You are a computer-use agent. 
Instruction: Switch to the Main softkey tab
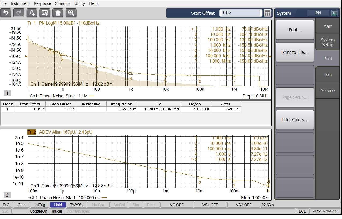[328, 26]
